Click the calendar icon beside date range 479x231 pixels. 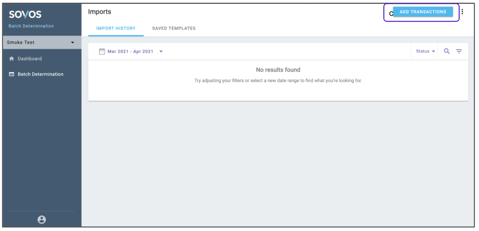pos(102,51)
